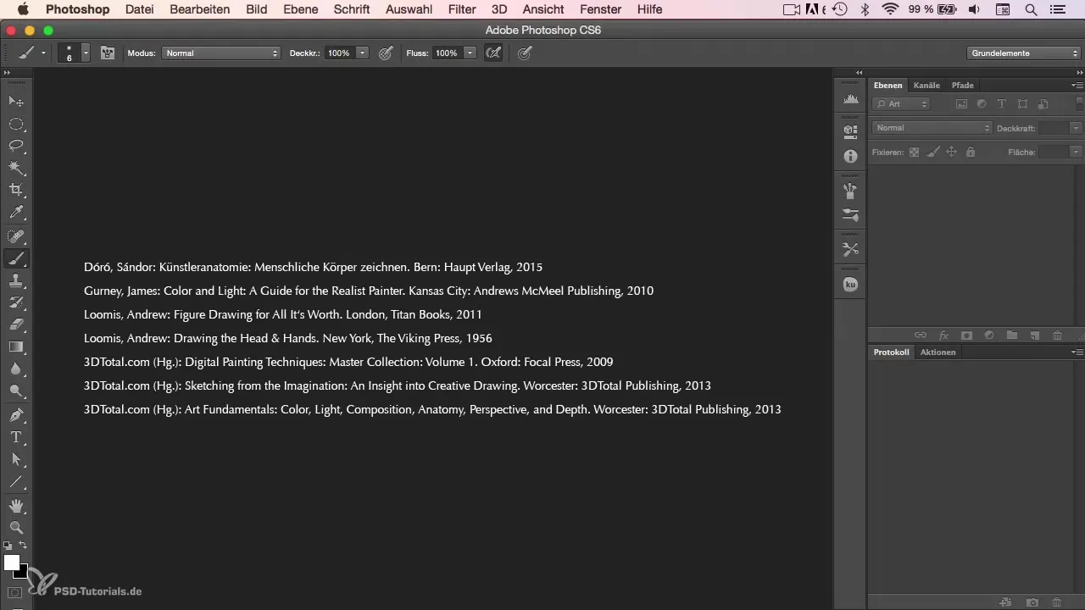The width and height of the screenshot is (1085, 610).
Task: Select the Clone Stamp tool
Action: [16, 280]
